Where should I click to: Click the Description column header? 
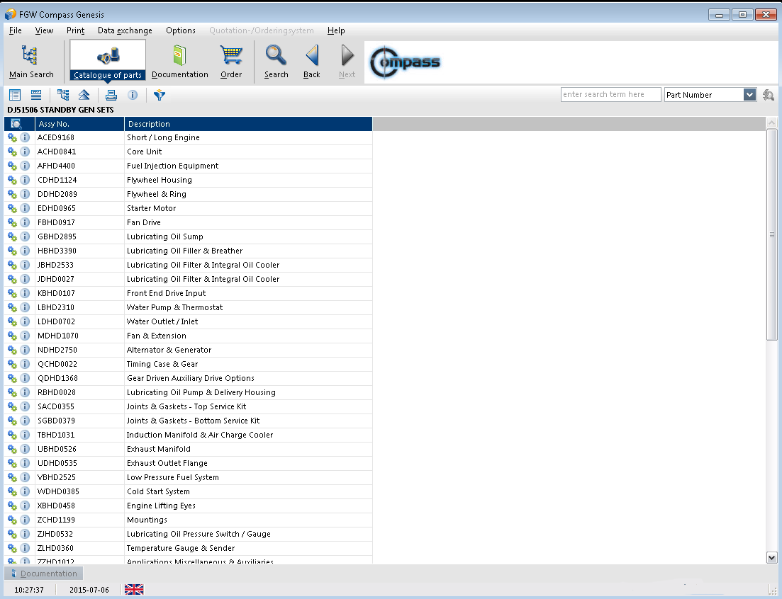[x=248, y=124]
